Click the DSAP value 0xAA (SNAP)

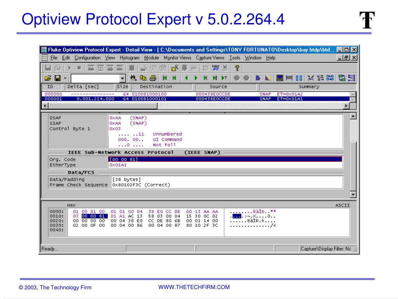[128, 118]
